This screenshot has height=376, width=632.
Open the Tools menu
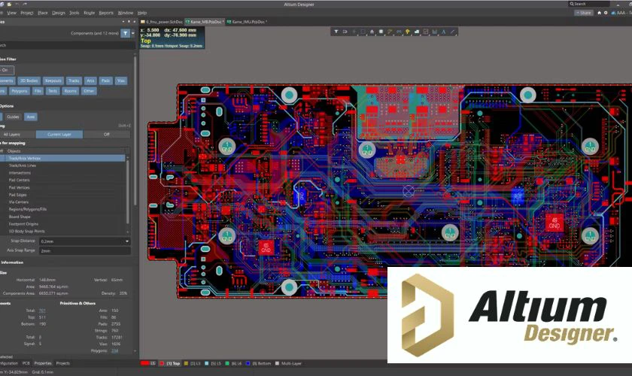point(74,13)
